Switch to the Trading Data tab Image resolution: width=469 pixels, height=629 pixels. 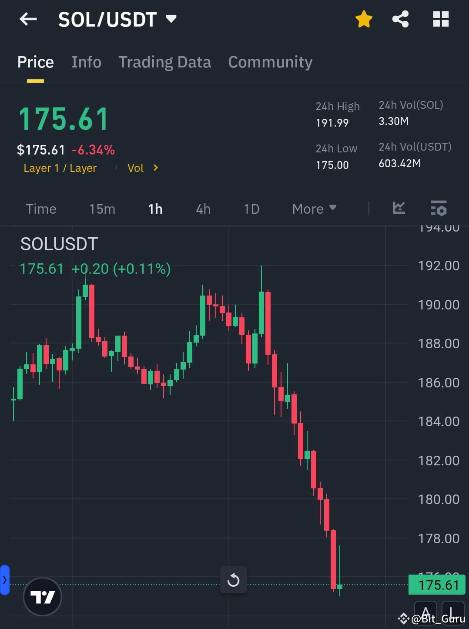164,62
